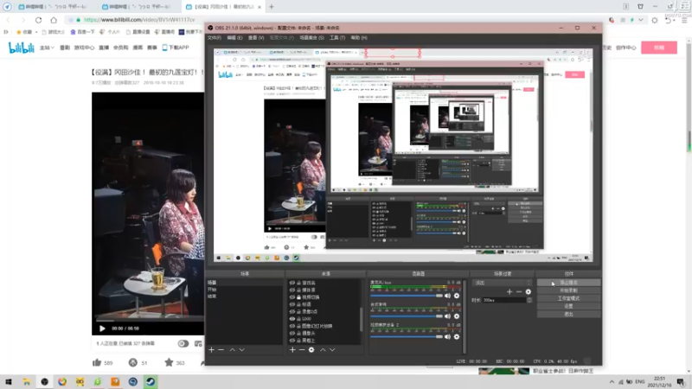Click the 开始录制 button in OBS
Viewport: 692px width, 389px height.
pyautogui.click(x=568, y=290)
